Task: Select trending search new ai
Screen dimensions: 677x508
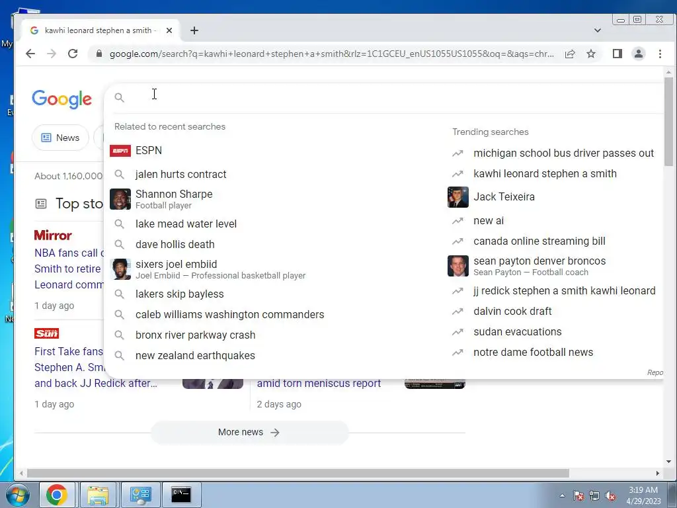Action: click(553, 221)
